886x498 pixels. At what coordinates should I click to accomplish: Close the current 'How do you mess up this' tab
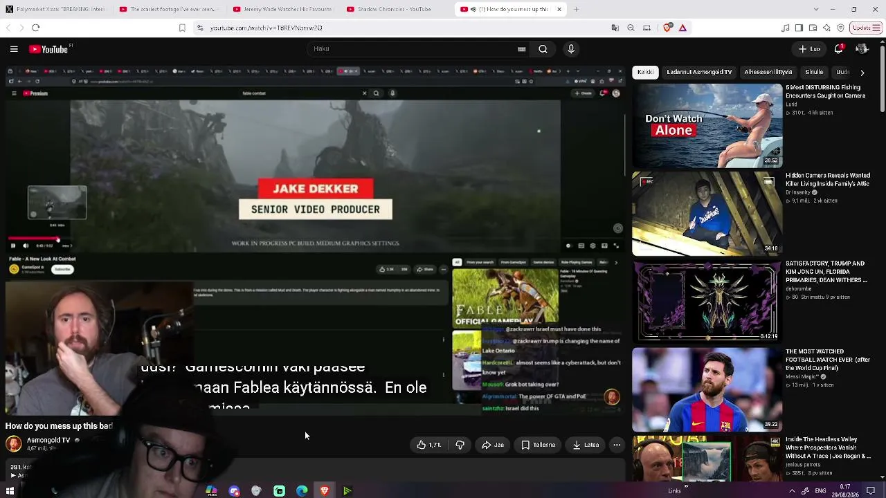point(559,9)
